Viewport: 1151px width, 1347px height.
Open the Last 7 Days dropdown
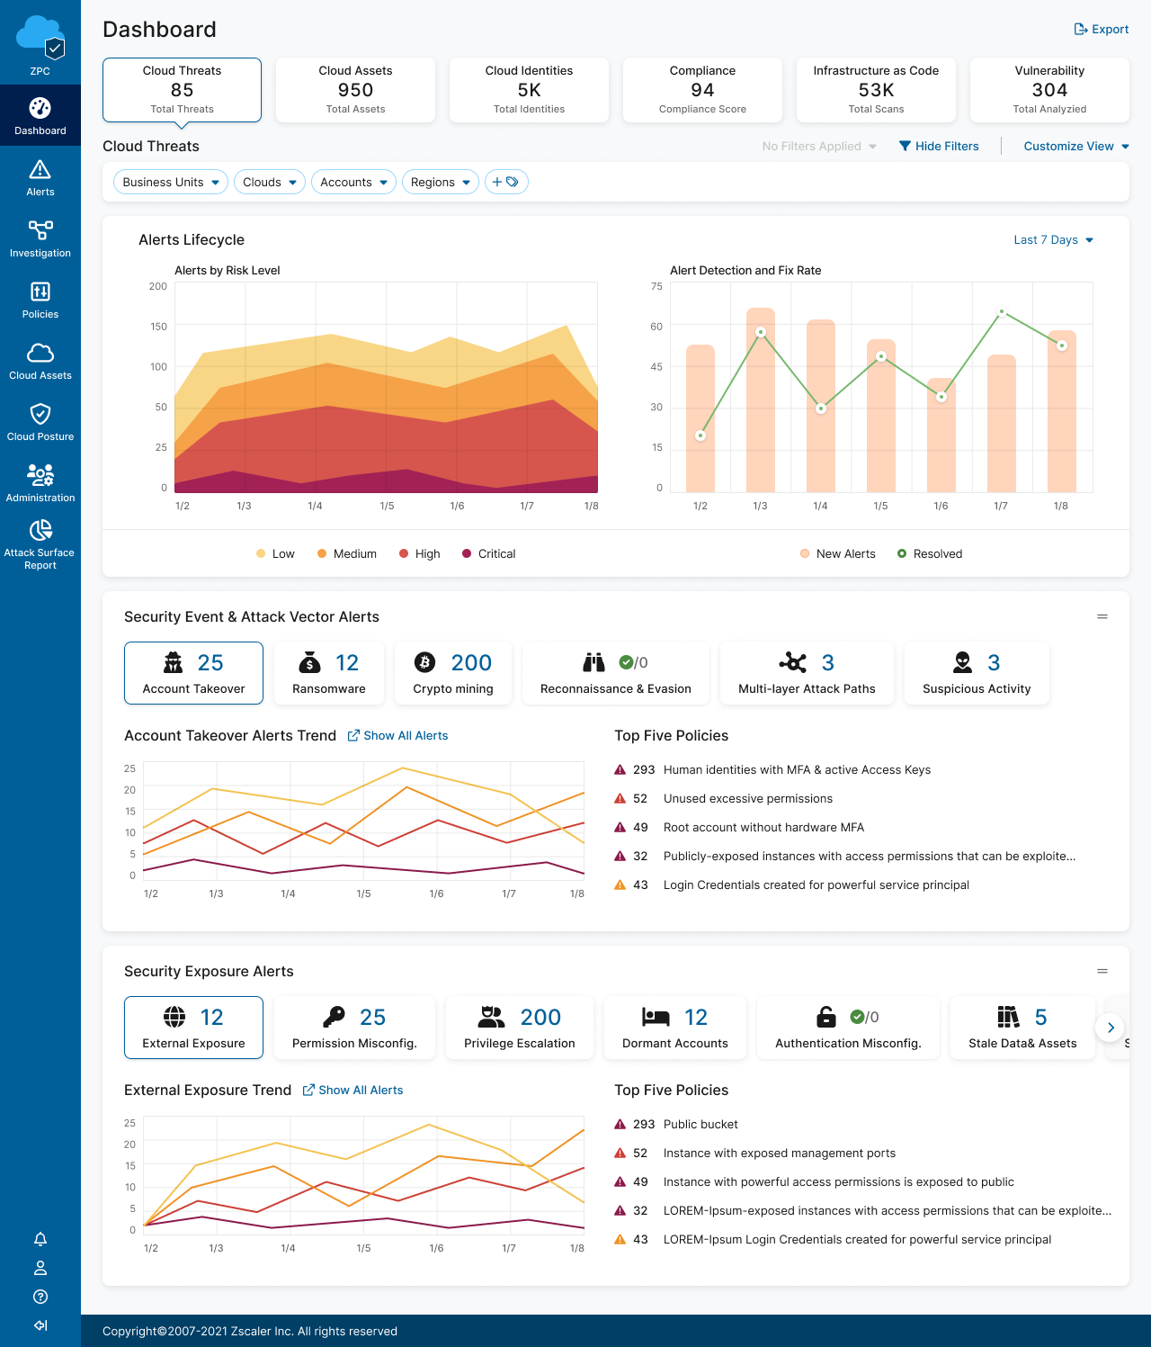[1053, 240]
